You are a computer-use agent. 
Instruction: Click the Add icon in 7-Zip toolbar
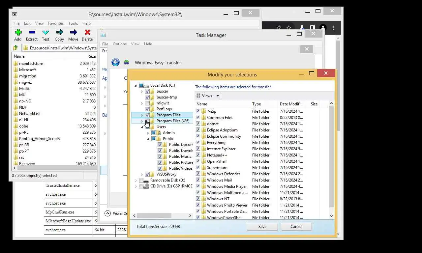[x=18, y=32]
